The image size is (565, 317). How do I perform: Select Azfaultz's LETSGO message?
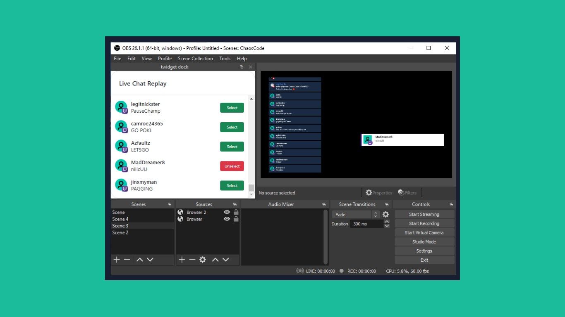coord(232,147)
